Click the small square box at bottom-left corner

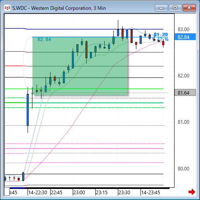tap(7, 191)
